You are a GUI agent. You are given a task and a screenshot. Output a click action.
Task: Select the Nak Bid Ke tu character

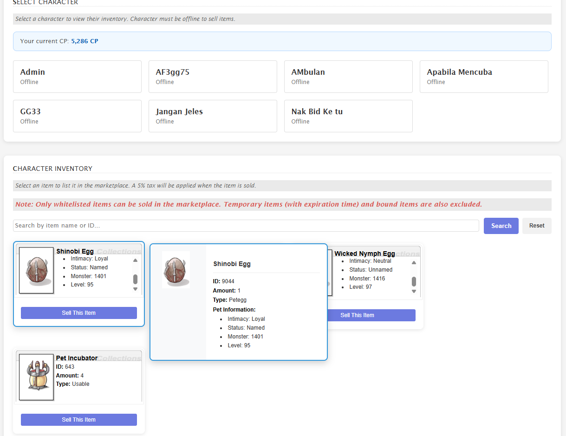click(348, 116)
